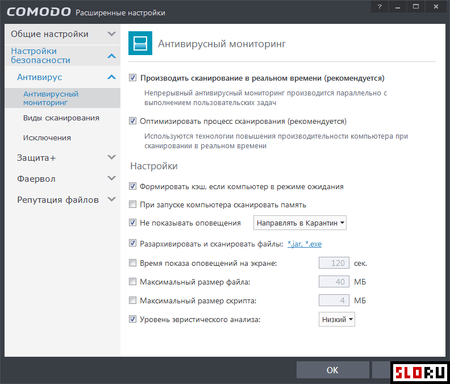Open the '*.jar, *.exe' file types link

pos(305,244)
